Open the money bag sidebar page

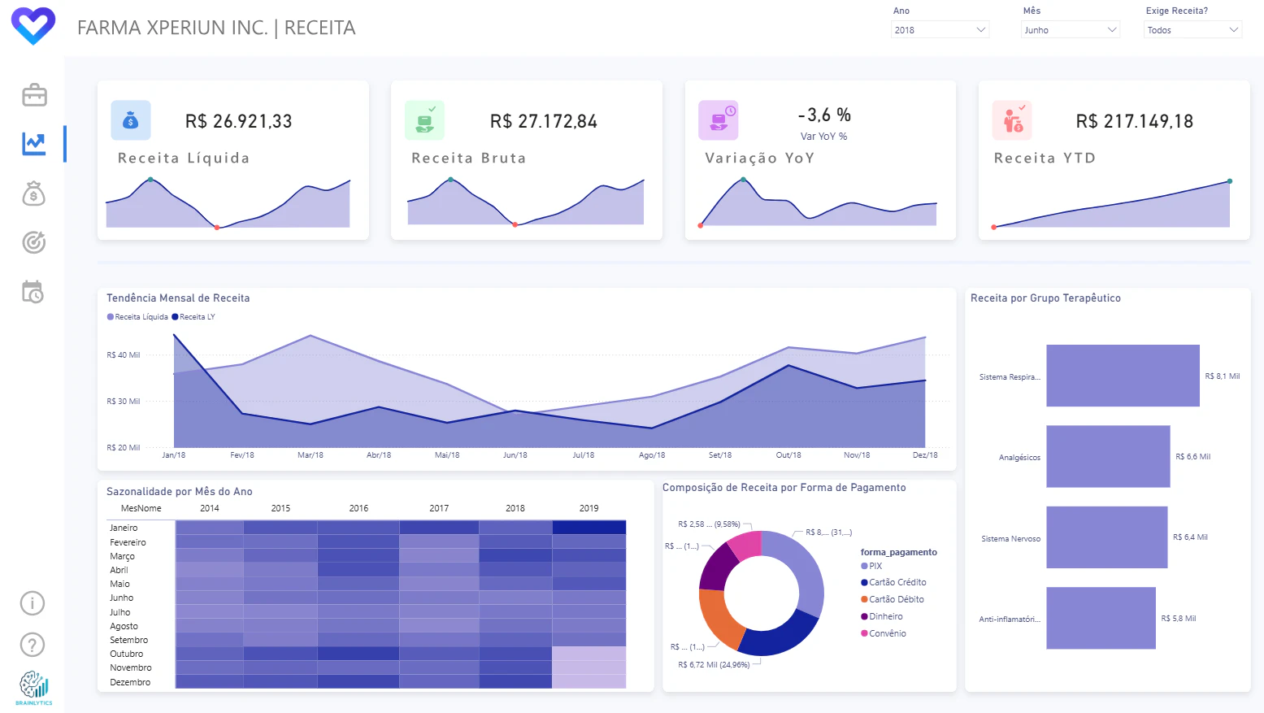[33, 193]
